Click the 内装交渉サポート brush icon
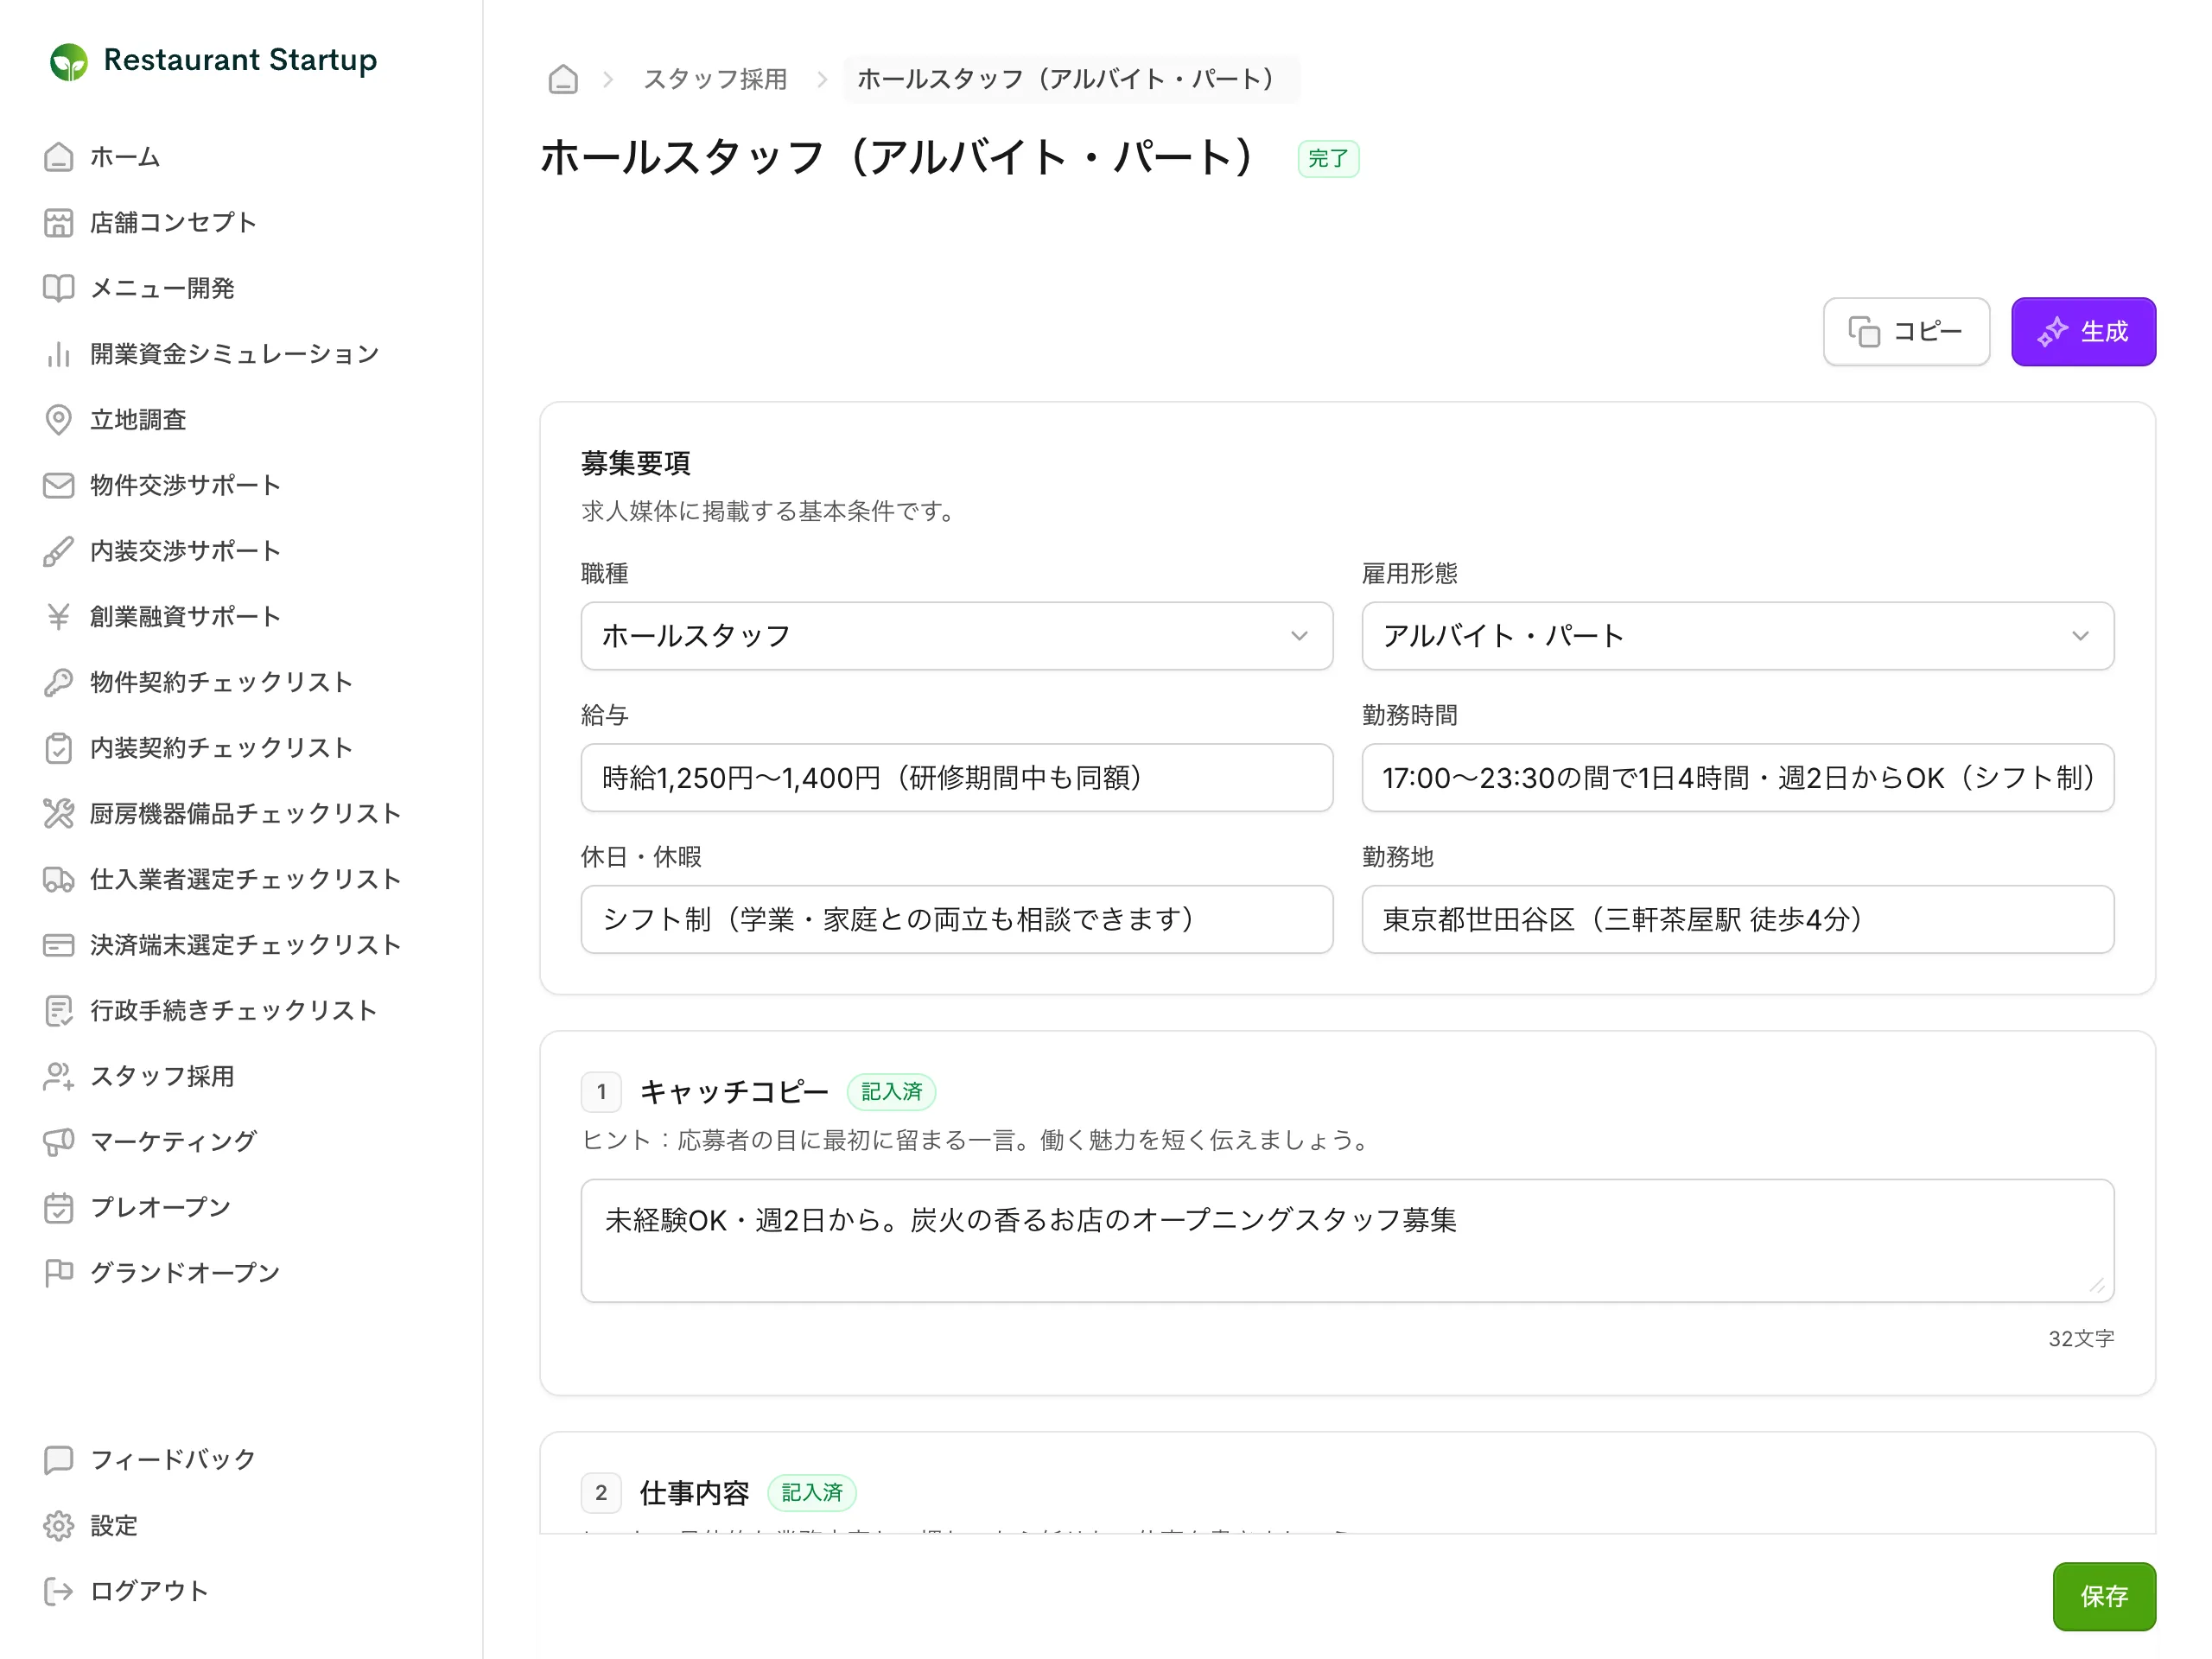Image resolution: width=2212 pixels, height=1659 pixels. point(58,551)
